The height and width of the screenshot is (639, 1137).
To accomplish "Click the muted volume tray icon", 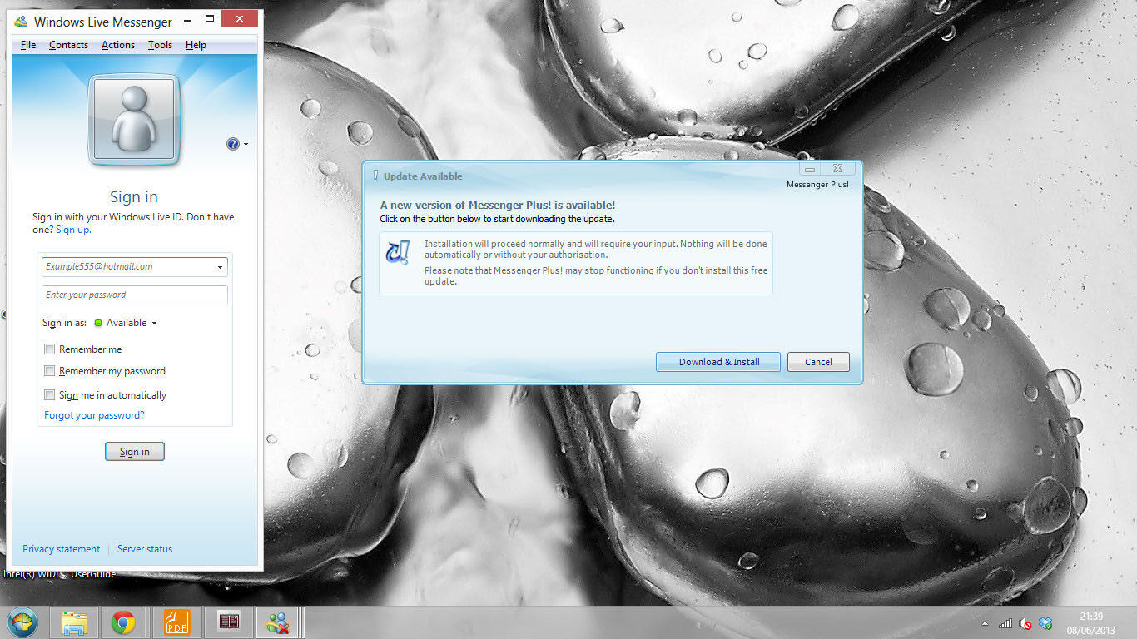I will point(1025,623).
